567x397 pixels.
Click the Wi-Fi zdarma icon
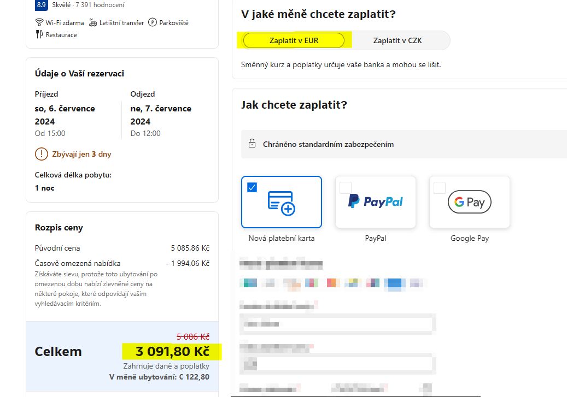pyautogui.click(x=39, y=22)
